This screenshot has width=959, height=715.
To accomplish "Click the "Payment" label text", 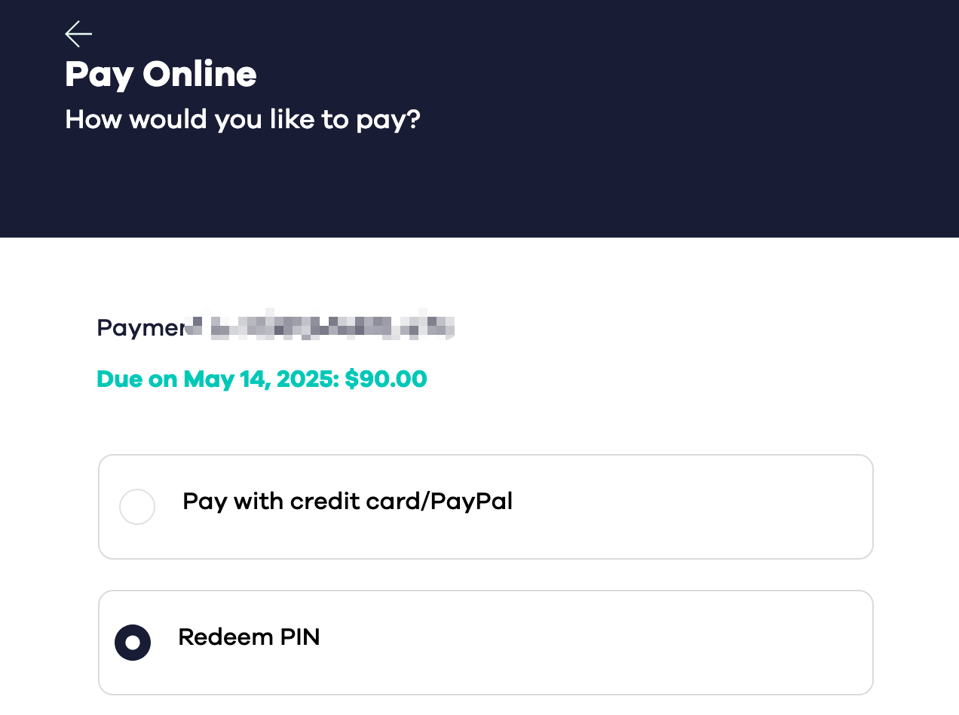I will point(140,328).
